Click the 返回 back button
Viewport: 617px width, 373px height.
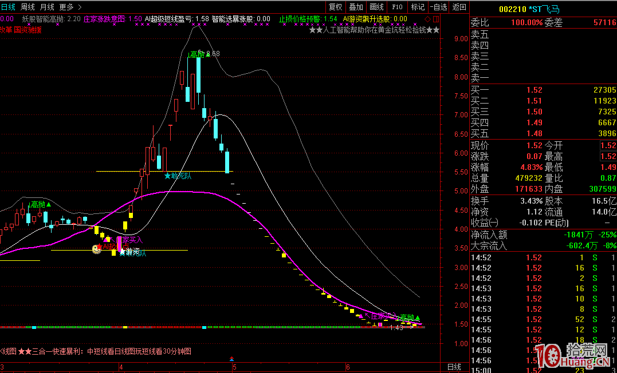point(459,7)
